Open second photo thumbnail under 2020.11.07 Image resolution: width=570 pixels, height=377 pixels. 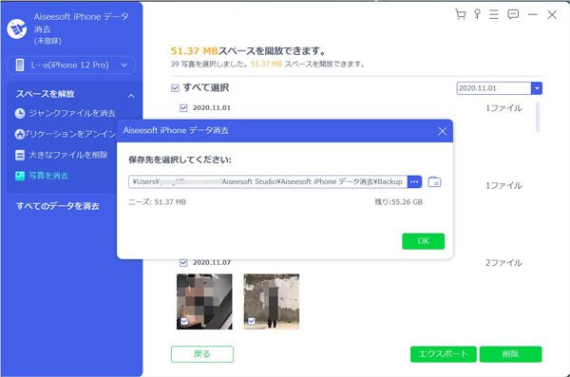pos(271,302)
